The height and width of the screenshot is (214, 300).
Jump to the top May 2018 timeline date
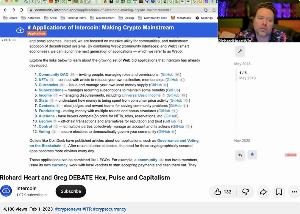coord(242,64)
